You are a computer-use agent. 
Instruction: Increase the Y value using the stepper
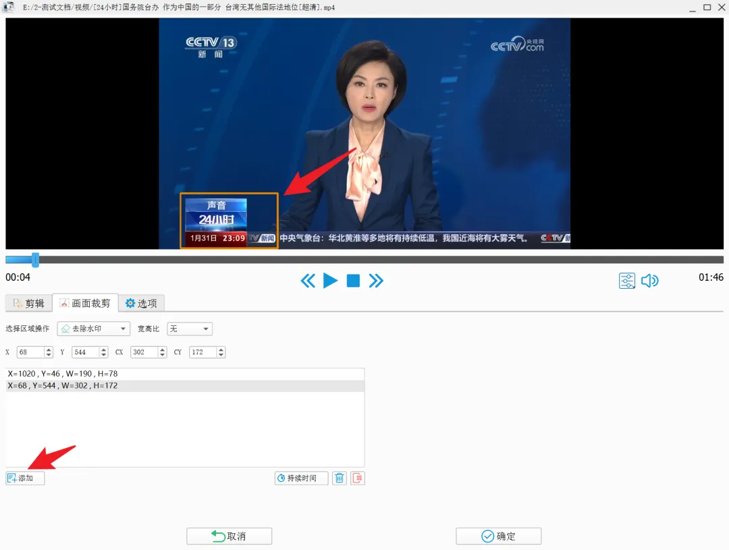coord(104,350)
